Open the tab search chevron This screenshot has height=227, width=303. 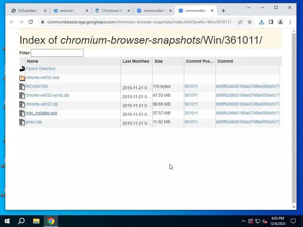[249, 7]
